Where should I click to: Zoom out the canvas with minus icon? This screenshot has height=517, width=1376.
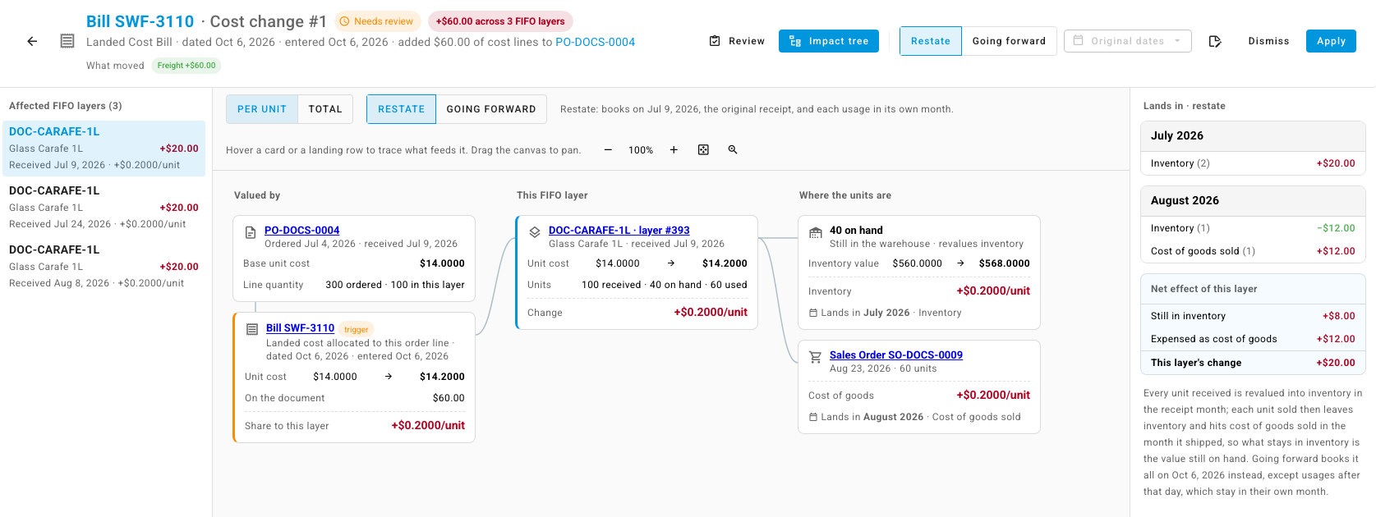[x=608, y=150]
